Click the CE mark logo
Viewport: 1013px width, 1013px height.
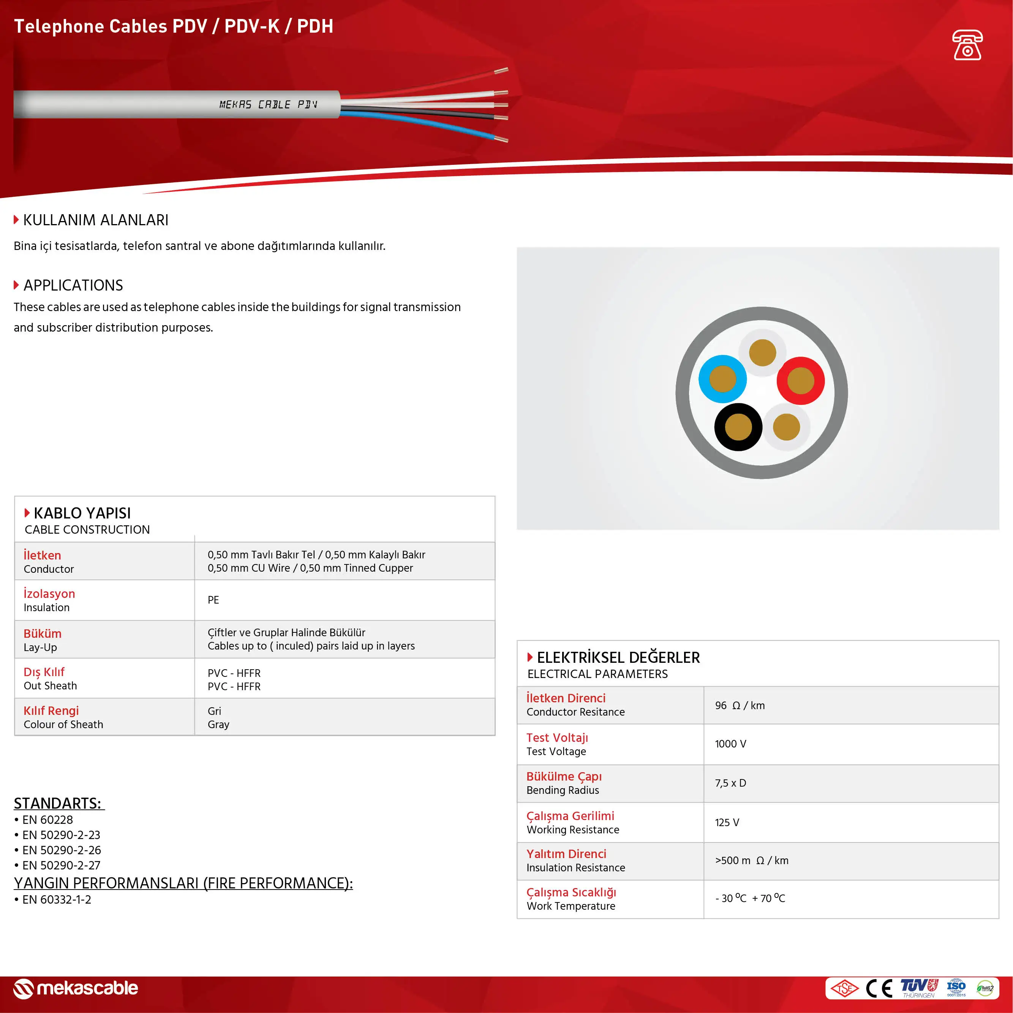[879, 988]
